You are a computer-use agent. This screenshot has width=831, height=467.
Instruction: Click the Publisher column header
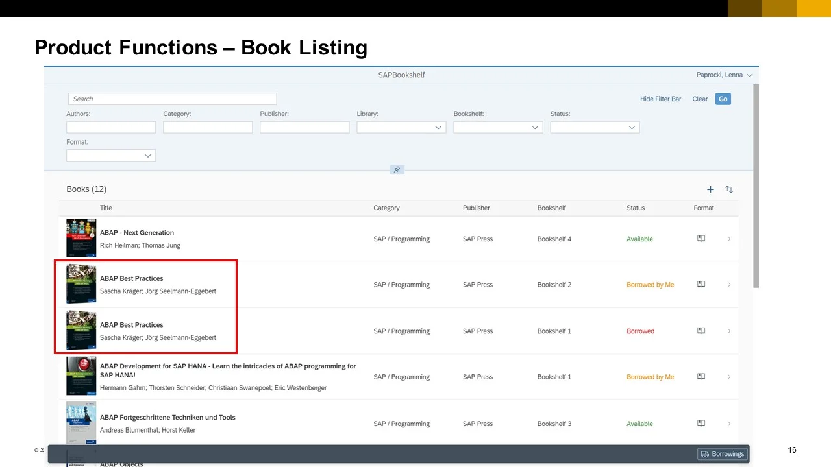(477, 208)
